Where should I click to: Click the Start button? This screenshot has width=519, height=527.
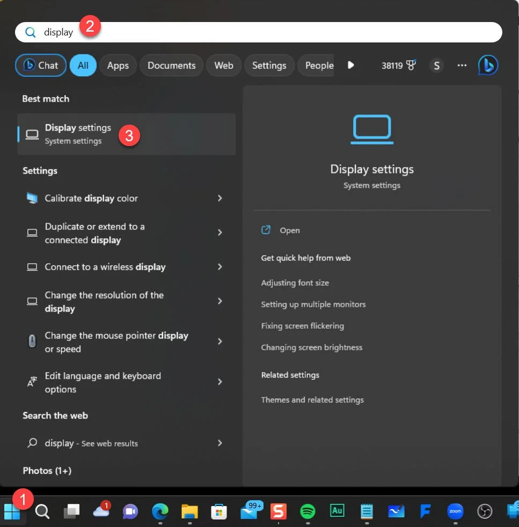[x=13, y=512]
